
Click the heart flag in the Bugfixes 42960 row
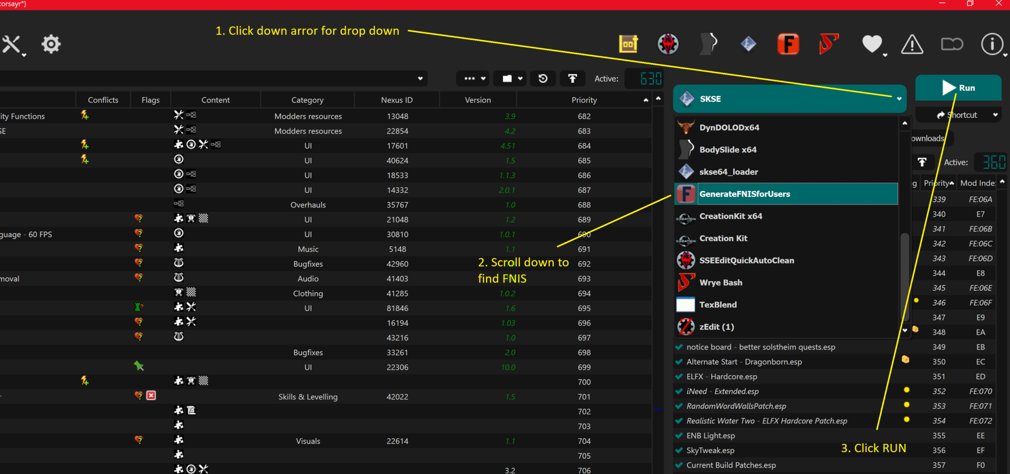point(139,262)
